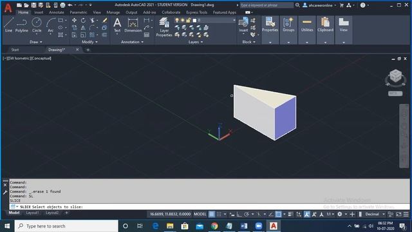Expand the Layers panel dropdown
This screenshot has width=412, height=232.
pyautogui.click(x=196, y=42)
